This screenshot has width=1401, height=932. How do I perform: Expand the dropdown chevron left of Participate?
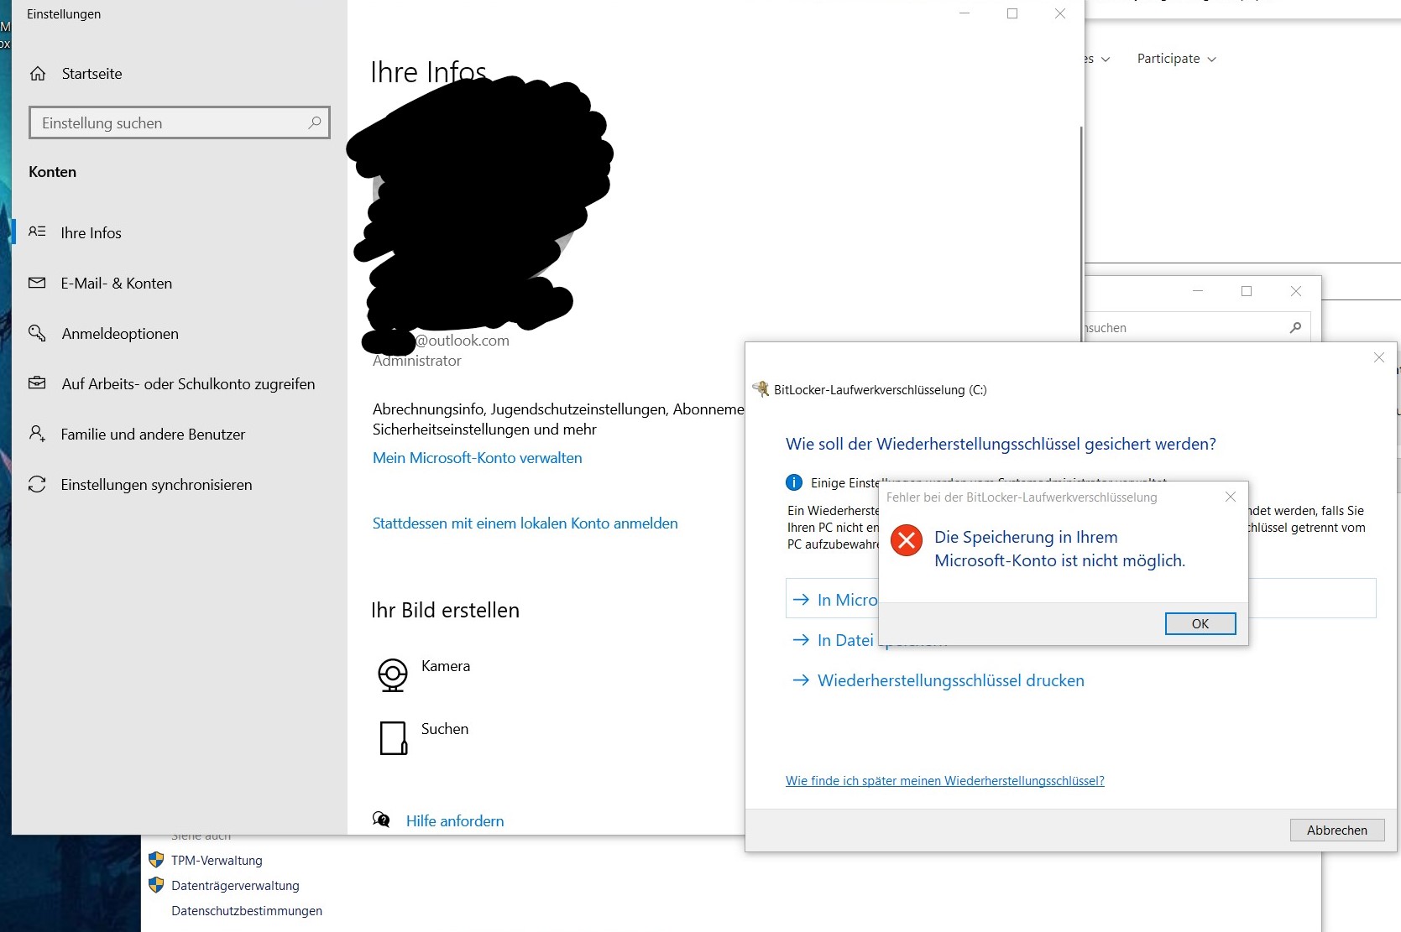[x=1106, y=60]
